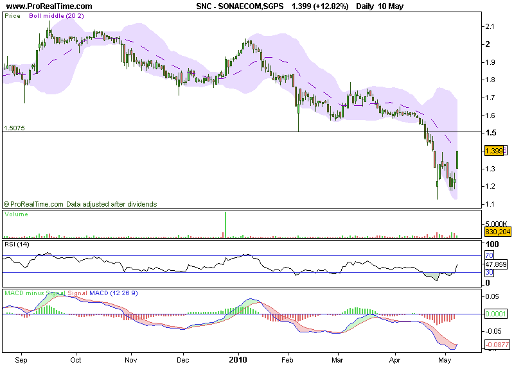Viewport: 514px width, 385px height.
Task: Select the RSI (14) panel label
Action: 17,244
